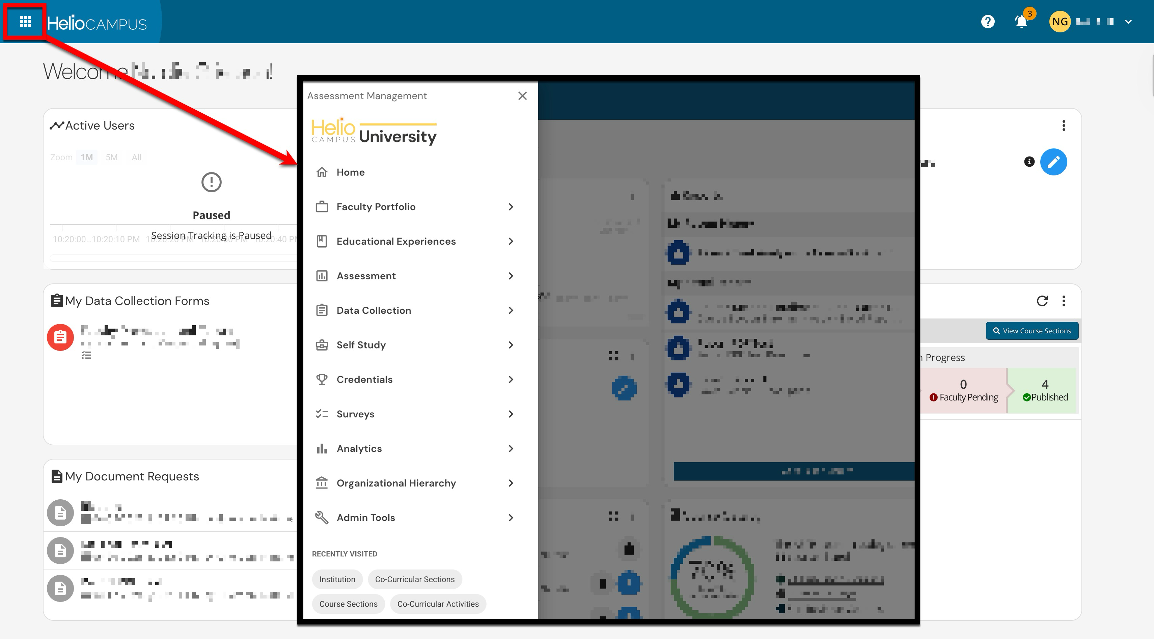
Task: Open recently visited Co-Curricular Sections chip
Action: click(x=414, y=579)
